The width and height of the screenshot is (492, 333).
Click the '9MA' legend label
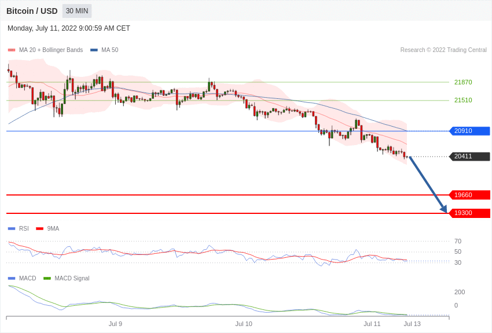(x=53, y=229)
